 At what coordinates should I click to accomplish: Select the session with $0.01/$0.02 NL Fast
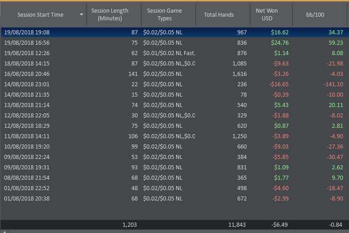tap(174, 53)
